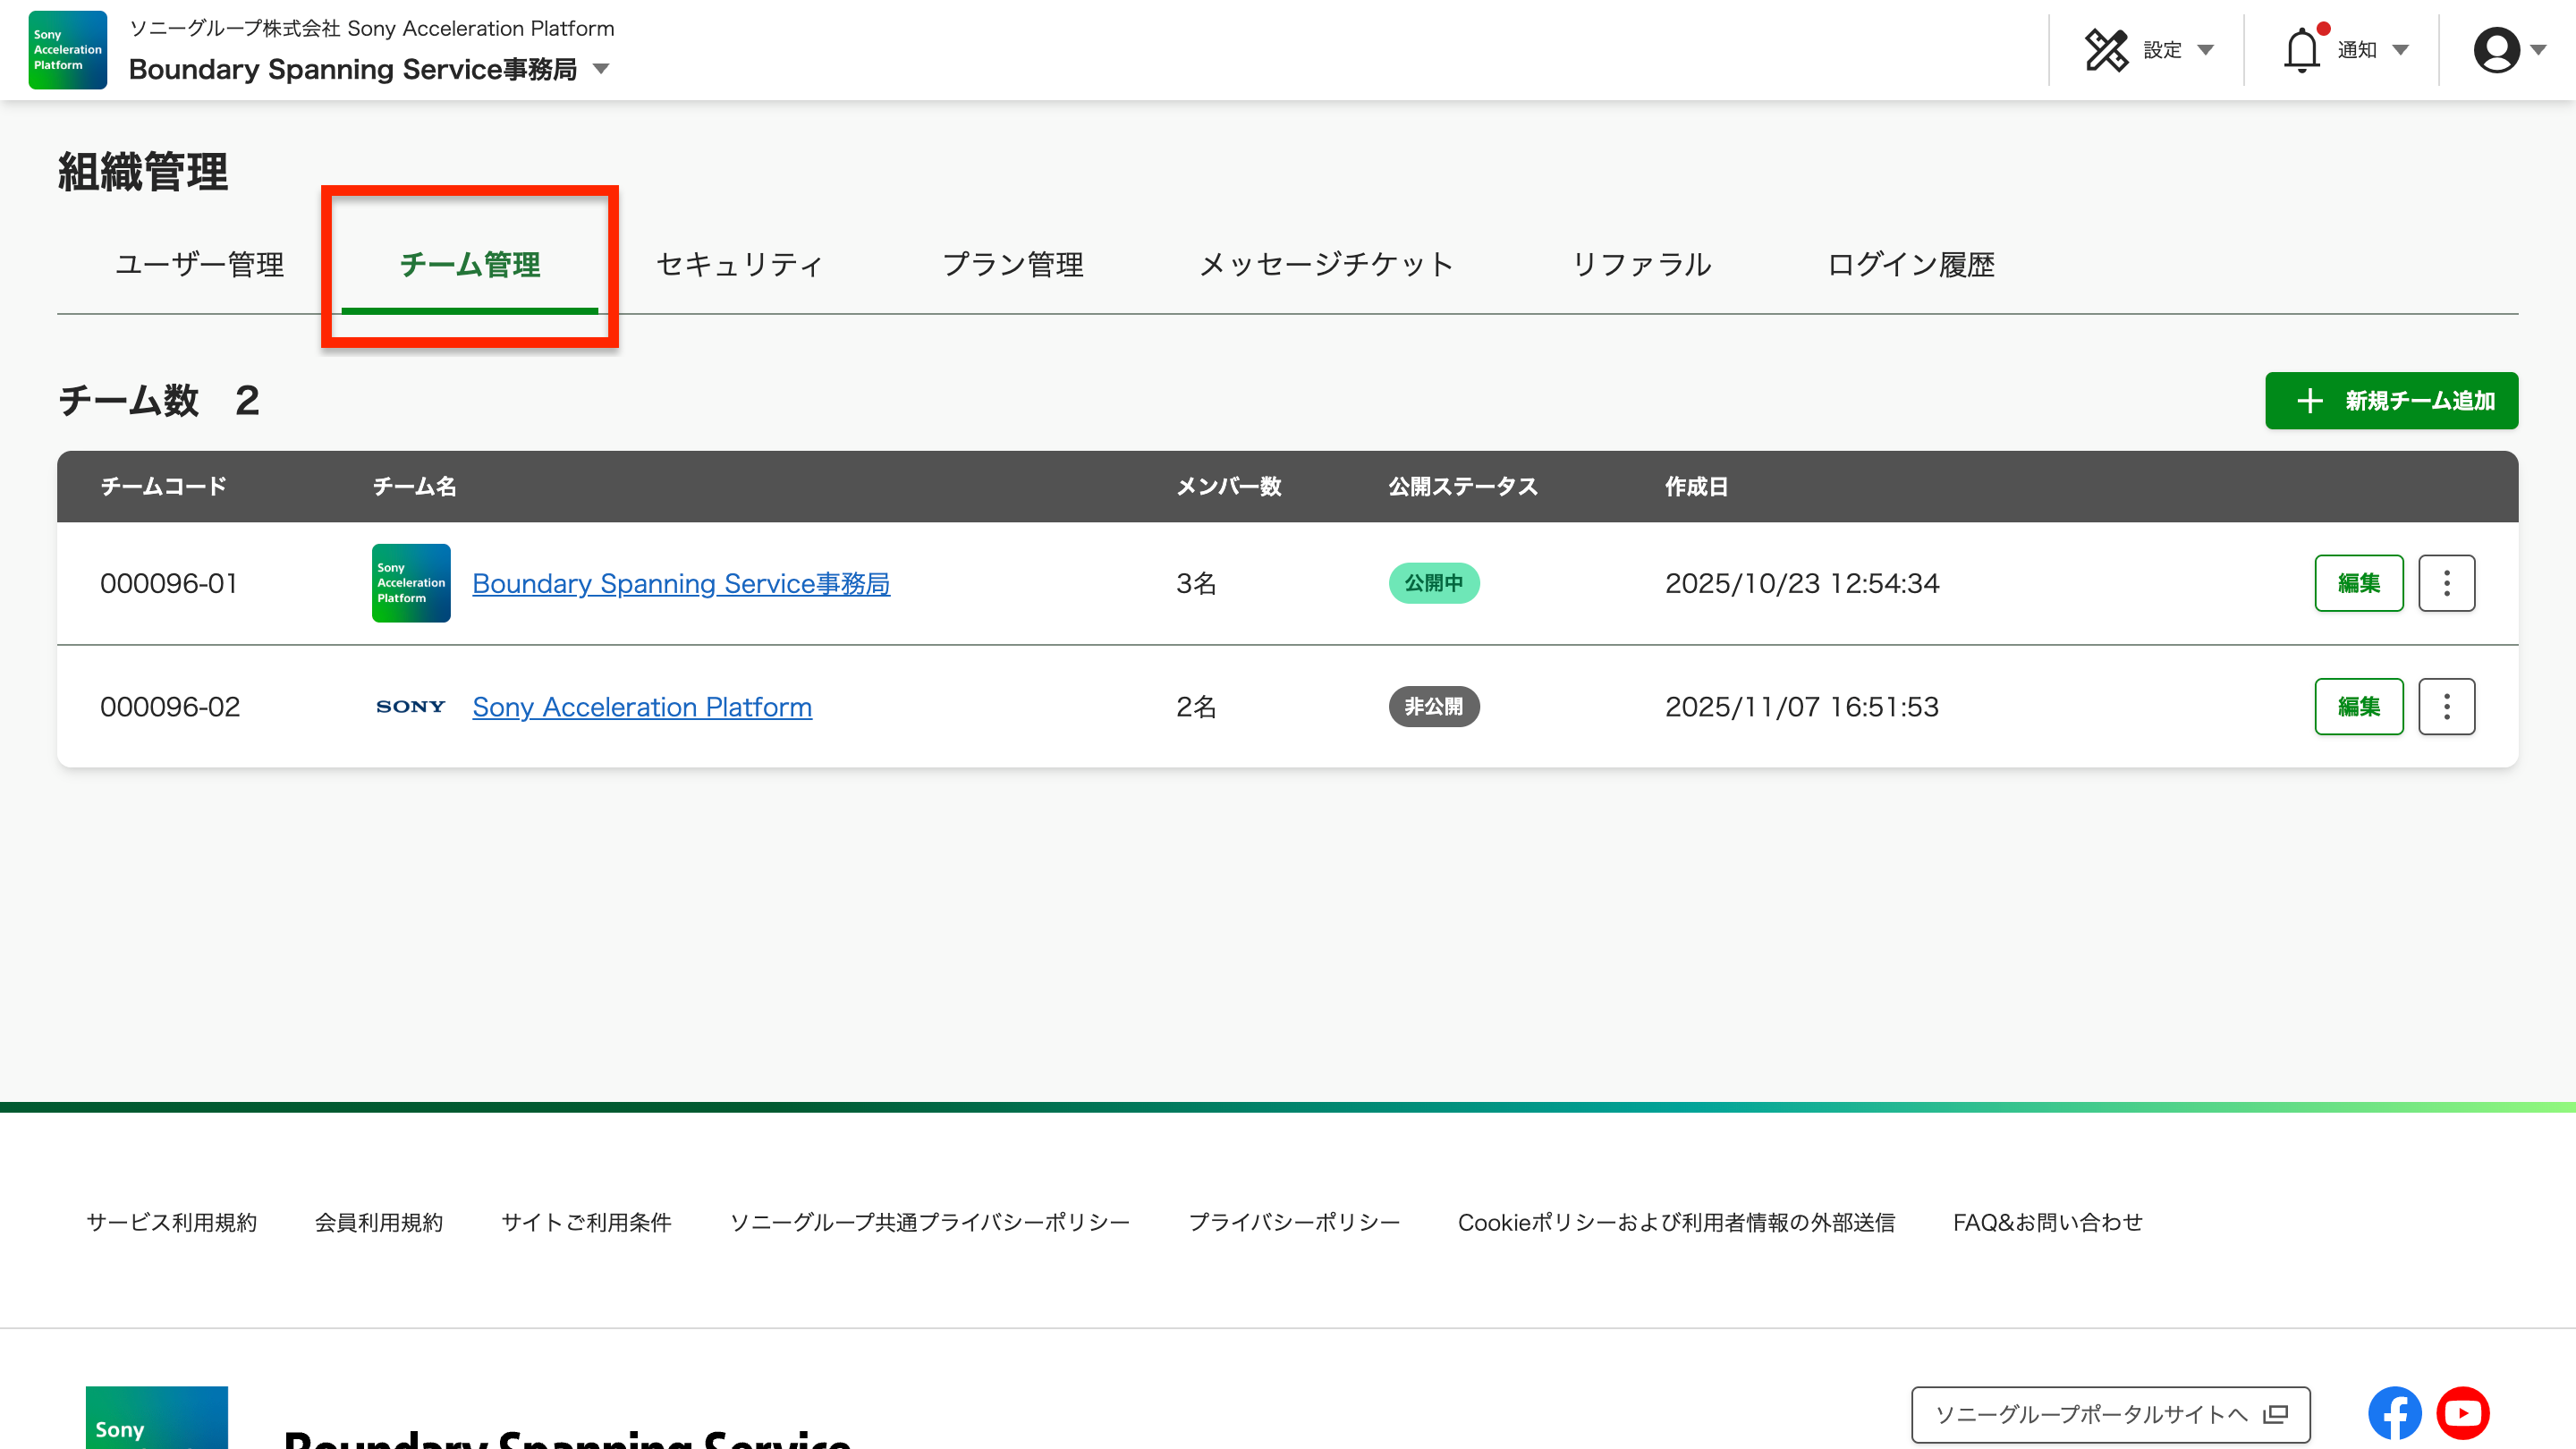Expand the 通知 dropdown arrow
Viewport: 2576px width, 1449px height.
tap(2400, 50)
